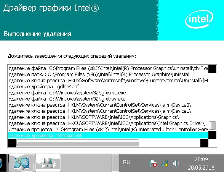Select the registry row ending ialm\Device0\
Viewport: 224px width, 172px height.
pos(108,105)
